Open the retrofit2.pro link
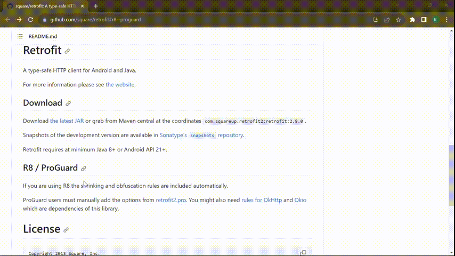The height and width of the screenshot is (256, 455). 171,200
